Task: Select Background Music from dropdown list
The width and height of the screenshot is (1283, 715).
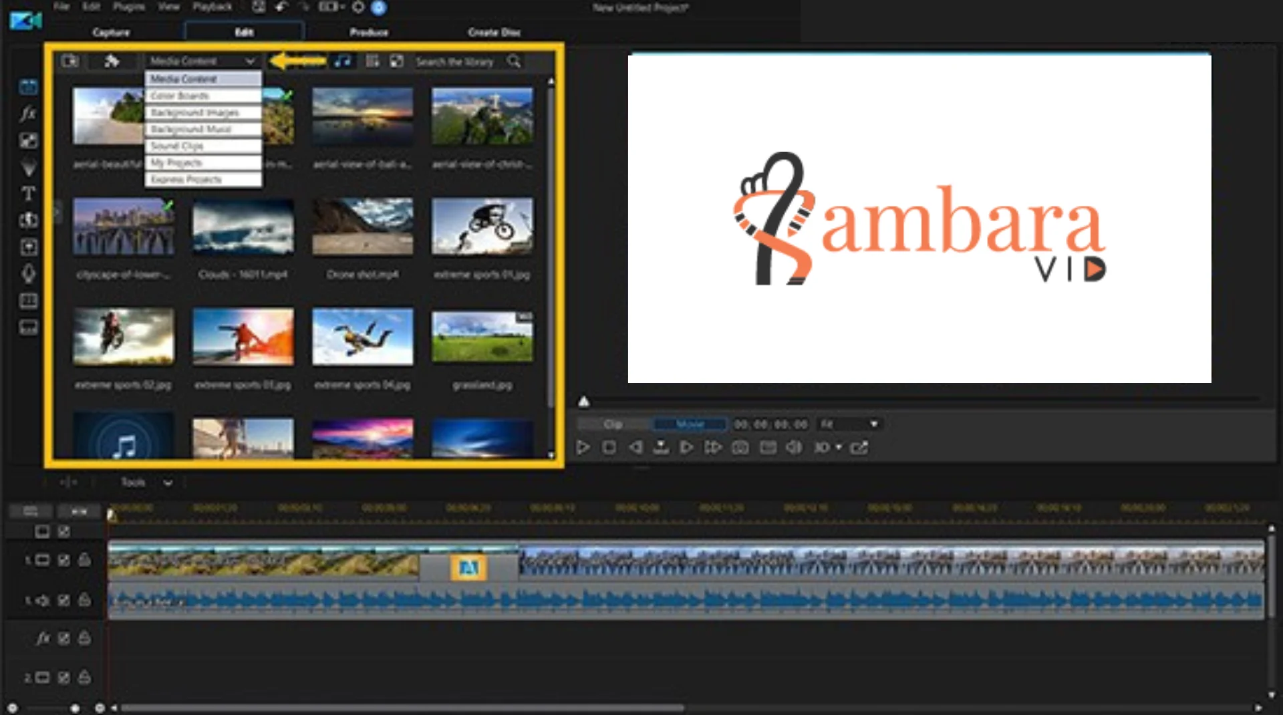Action: (x=203, y=129)
